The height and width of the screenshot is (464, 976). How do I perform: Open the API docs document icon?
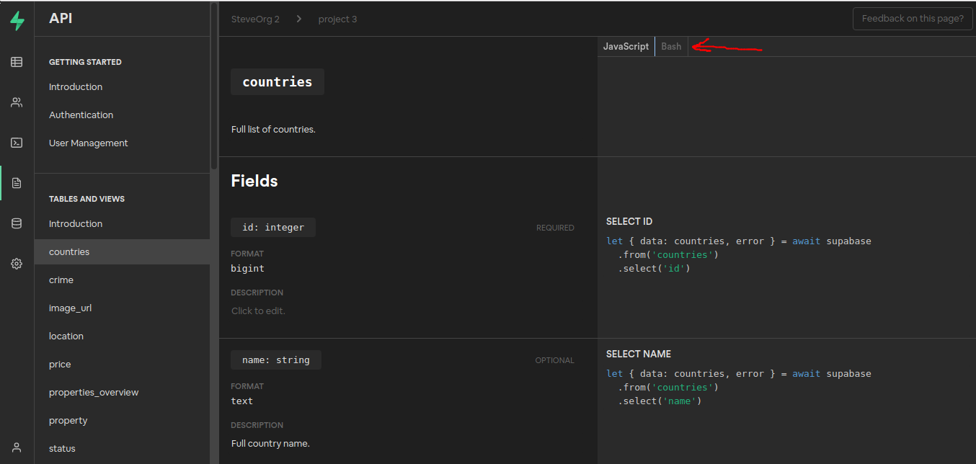[17, 183]
